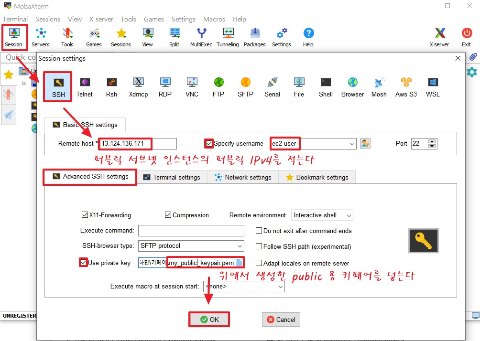
Task: Click the Execute command input field
Action: (x=191, y=231)
